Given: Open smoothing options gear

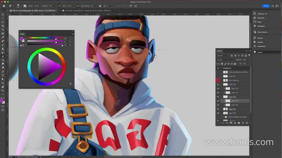Looking at the screenshot, I should pyautogui.click(x=100, y=6).
